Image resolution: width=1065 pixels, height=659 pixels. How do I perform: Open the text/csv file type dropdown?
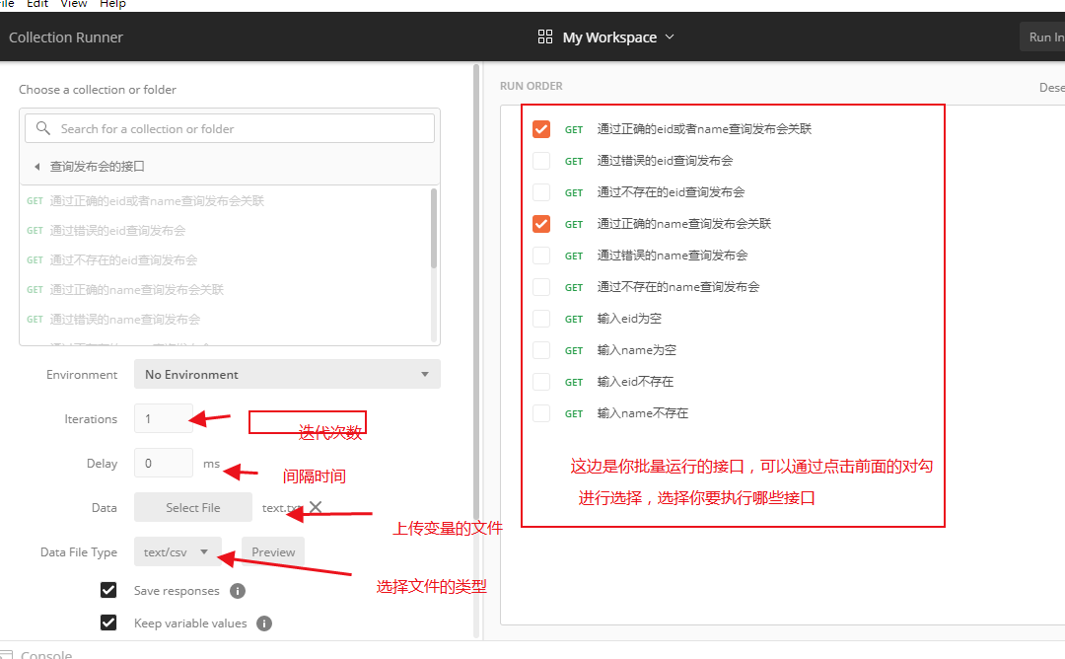pyautogui.click(x=177, y=551)
